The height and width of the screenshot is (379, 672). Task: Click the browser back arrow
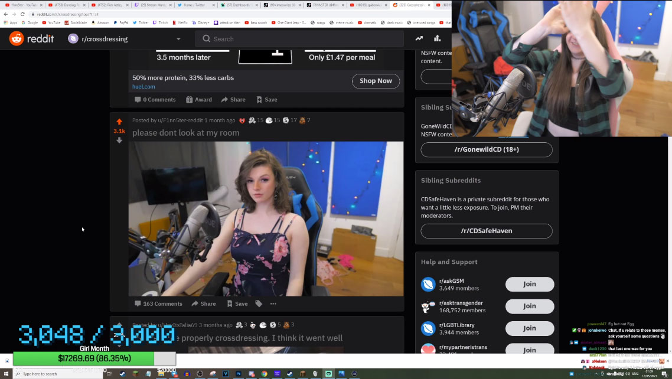[5, 14]
